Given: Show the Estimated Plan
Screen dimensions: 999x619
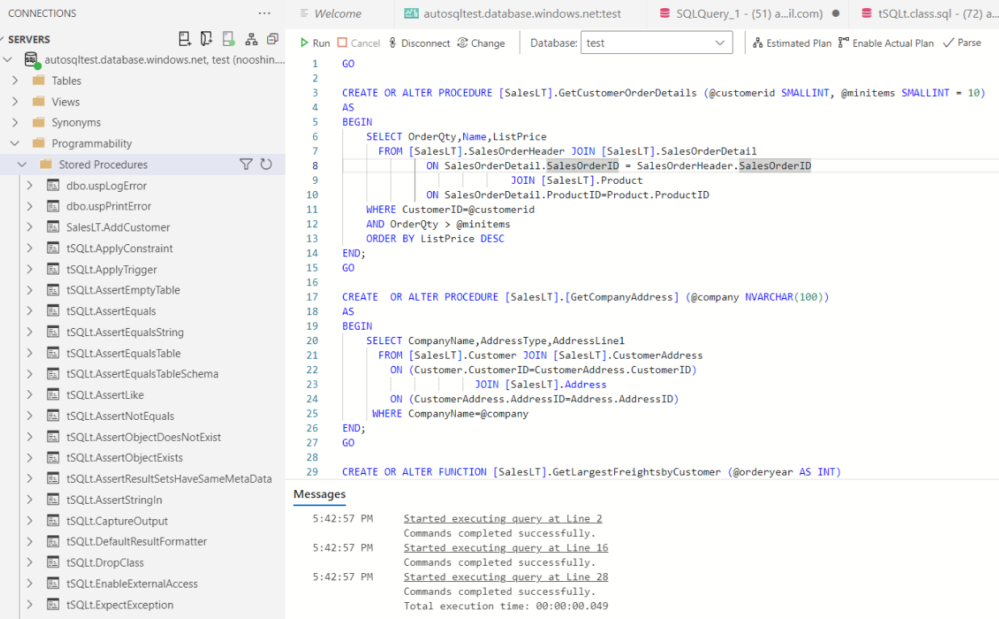Looking at the screenshot, I should click(x=792, y=43).
